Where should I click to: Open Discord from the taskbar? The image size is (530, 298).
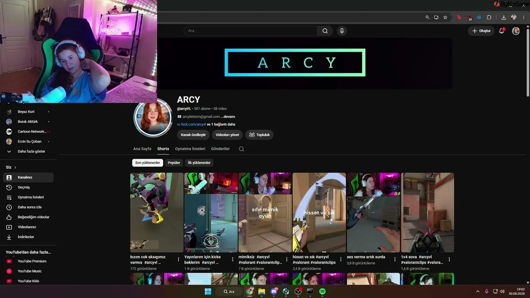tap(274, 291)
